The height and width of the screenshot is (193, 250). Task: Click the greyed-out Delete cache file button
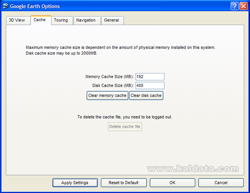(x=125, y=127)
